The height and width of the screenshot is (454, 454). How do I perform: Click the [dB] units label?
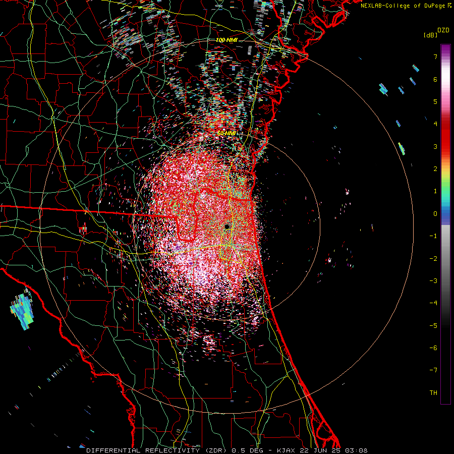pos(431,35)
